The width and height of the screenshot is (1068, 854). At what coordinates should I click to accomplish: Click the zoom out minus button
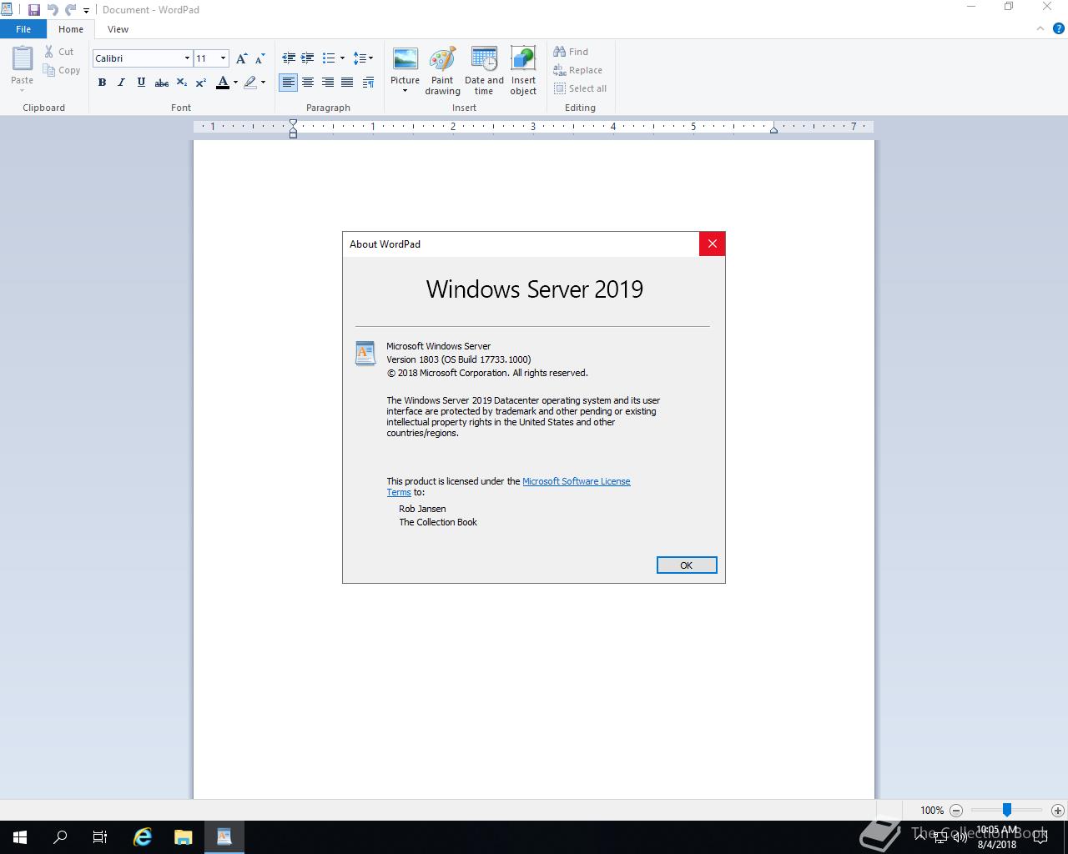click(956, 810)
